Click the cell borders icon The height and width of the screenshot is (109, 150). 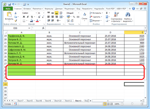click(24, 20)
